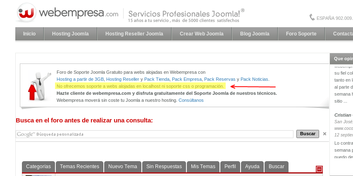Switch to the Categorías tab
The width and height of the screenshot is (353, 176).
point(38,167)
